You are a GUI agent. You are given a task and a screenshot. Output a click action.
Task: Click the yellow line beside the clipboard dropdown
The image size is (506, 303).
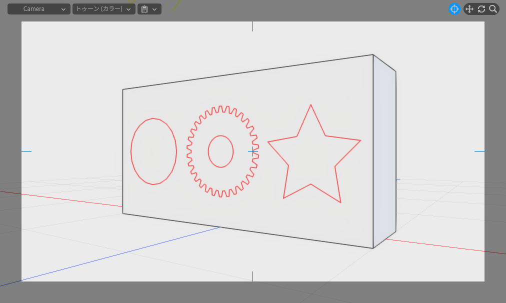[x=175, y=6]
